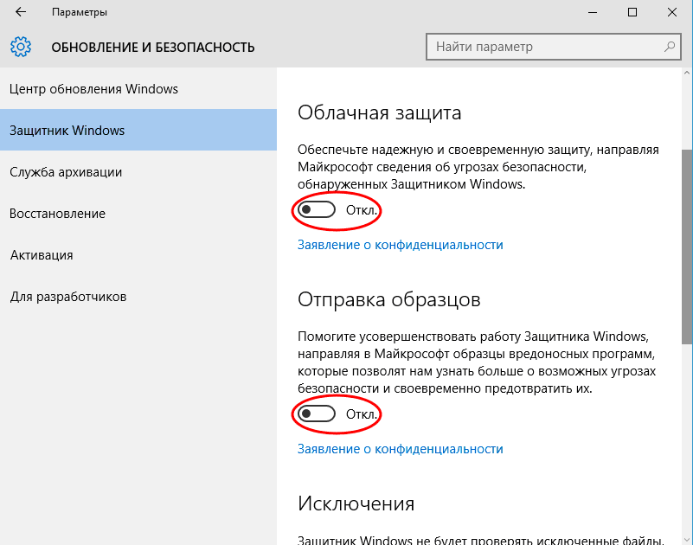Open 'Для разработчиков' settings
693x545 pixels.
(68, 297)
